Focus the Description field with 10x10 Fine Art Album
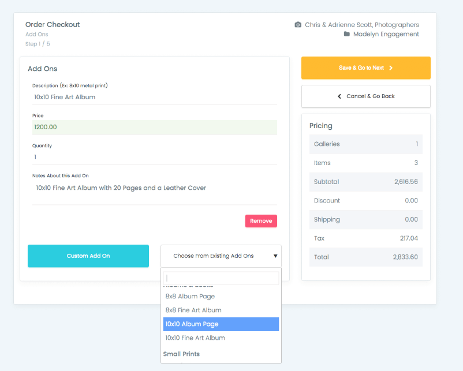The width and height of the screenshot is (463, 371). click(154, 97)
